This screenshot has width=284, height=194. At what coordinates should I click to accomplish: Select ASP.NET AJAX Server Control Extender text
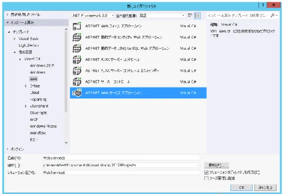122,71
